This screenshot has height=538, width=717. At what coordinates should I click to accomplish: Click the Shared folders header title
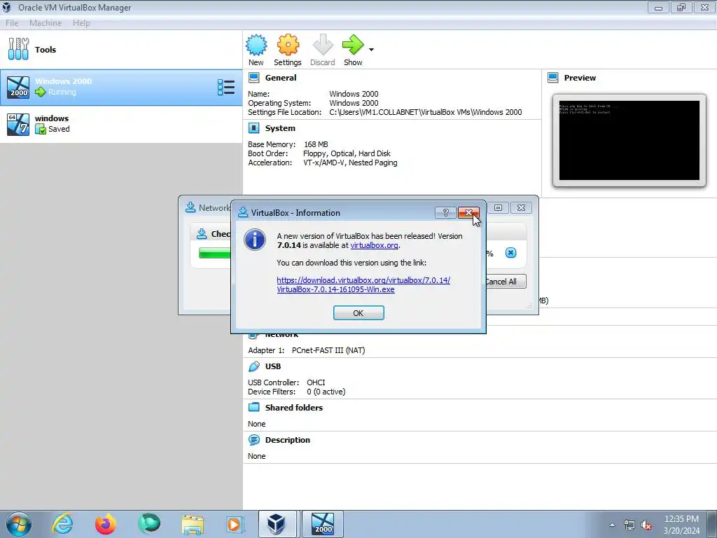[294, 408]
